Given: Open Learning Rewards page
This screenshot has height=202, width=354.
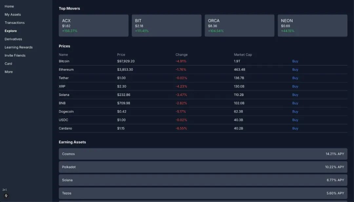Looking at the screenshot, I should coord(19,47).
